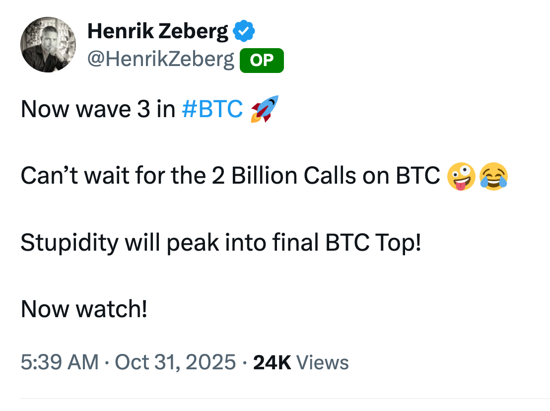This screenshot has width=550, height=411.
Task: Click the 5:39 AM timestamp
Action: pyautogui.click(x=60, y=362)
